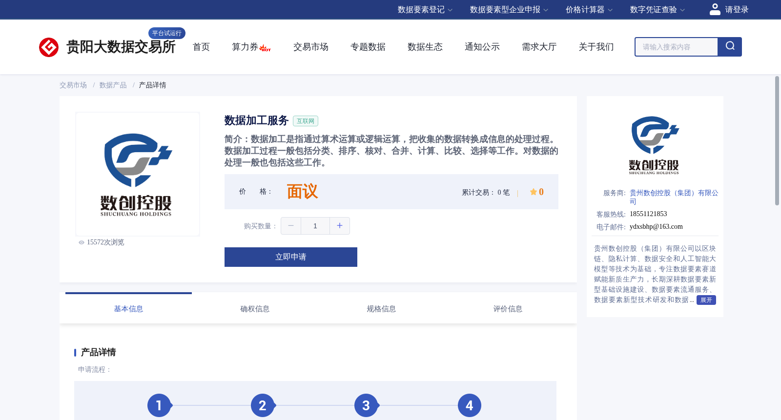
Task: Click the 互联网 tag label
Action: 306,121
